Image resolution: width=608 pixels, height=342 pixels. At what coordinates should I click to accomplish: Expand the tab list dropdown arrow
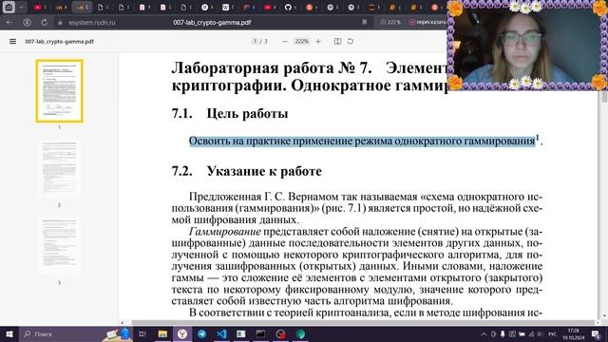coord(21,7)
